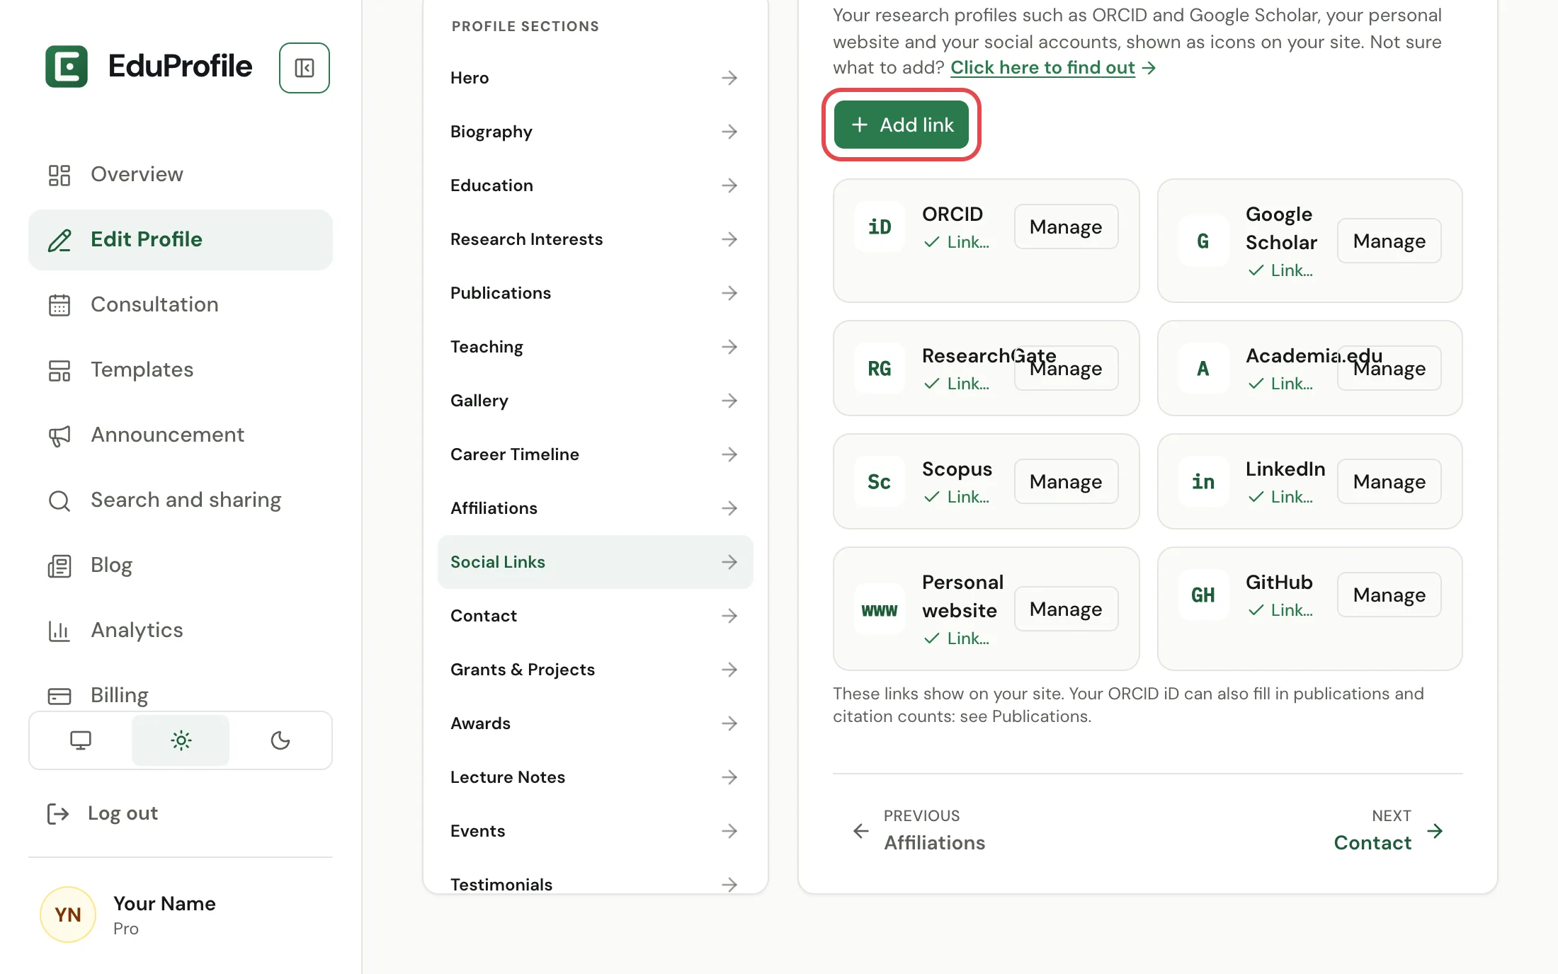The image size is (1558, 974).
Task: Manage the Google Scholar link
Action: [1389, 241]
